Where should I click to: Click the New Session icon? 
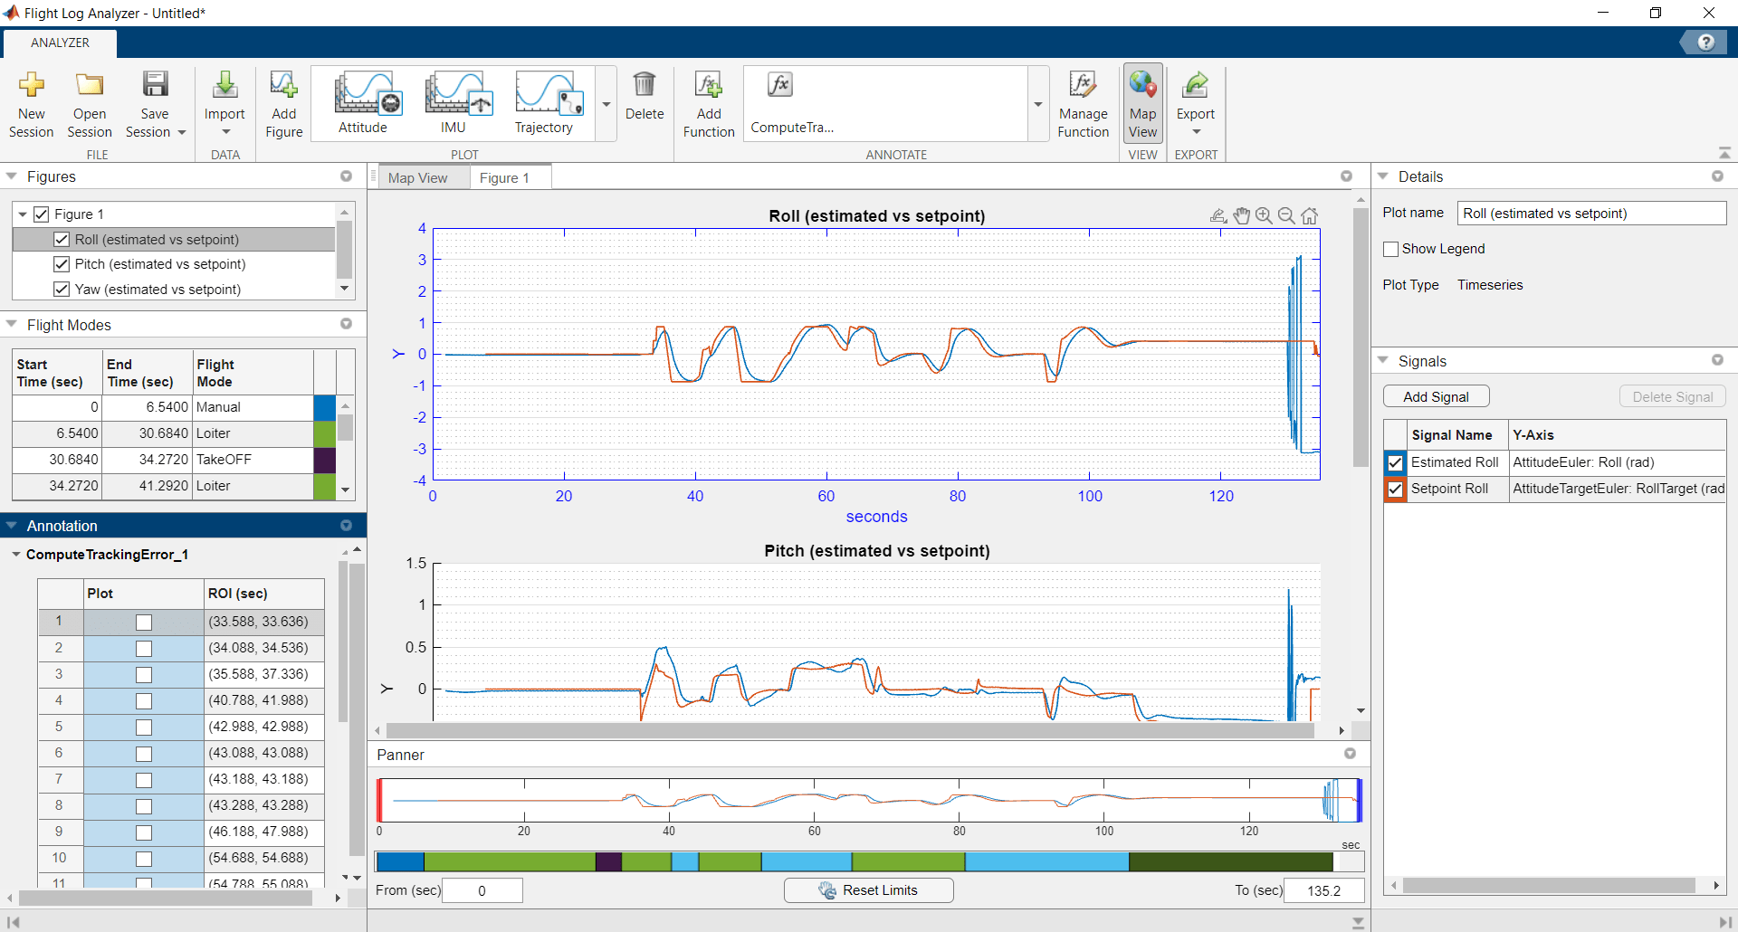tap(32, 86)
